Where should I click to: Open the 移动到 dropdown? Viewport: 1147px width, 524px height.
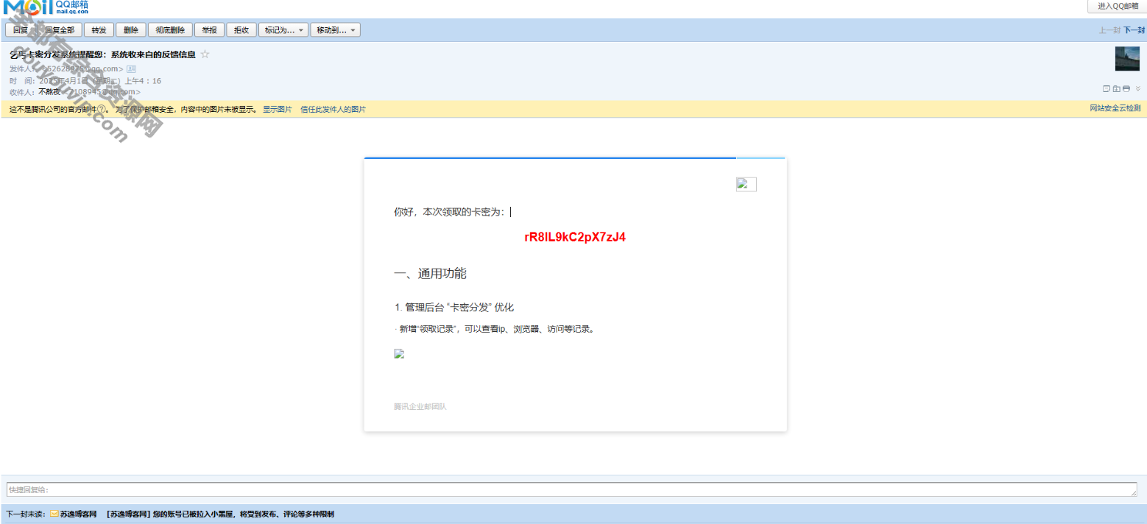336,30
